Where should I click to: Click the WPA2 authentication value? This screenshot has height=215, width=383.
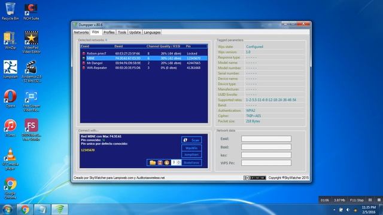click(251, 110)
